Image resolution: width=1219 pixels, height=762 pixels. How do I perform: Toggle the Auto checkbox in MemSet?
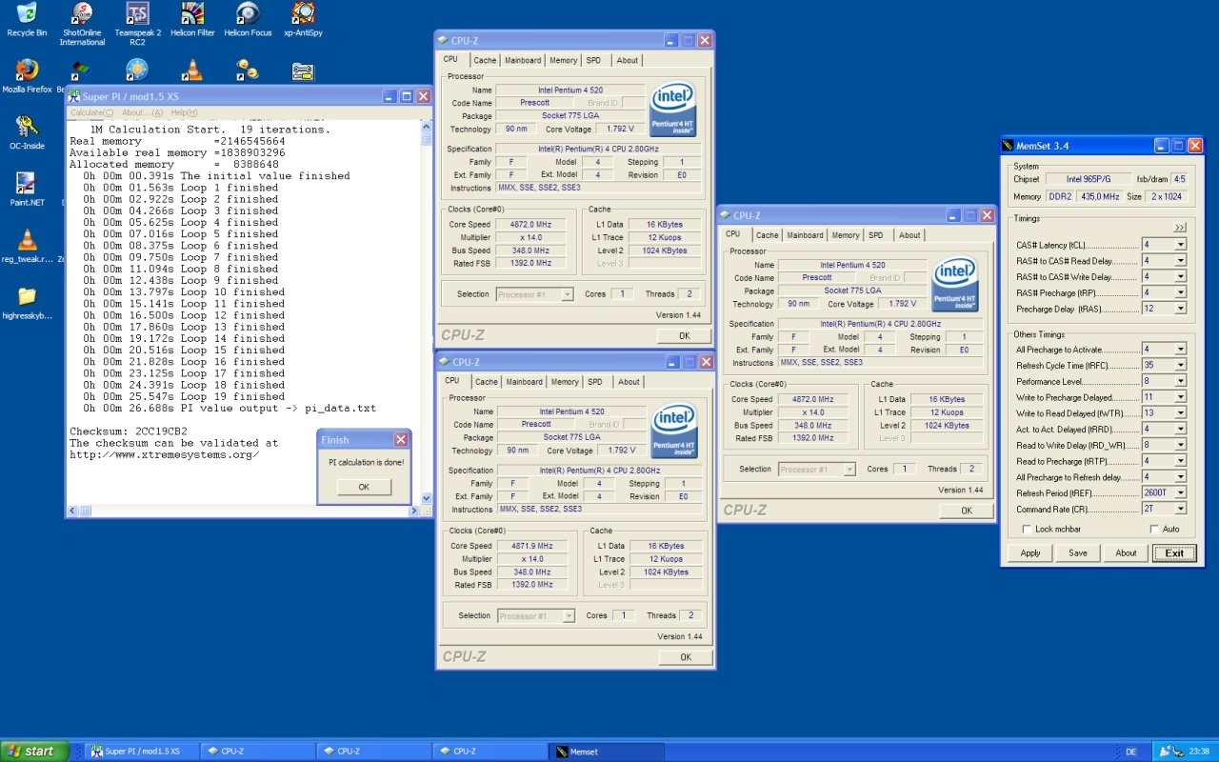point(1154,530)
